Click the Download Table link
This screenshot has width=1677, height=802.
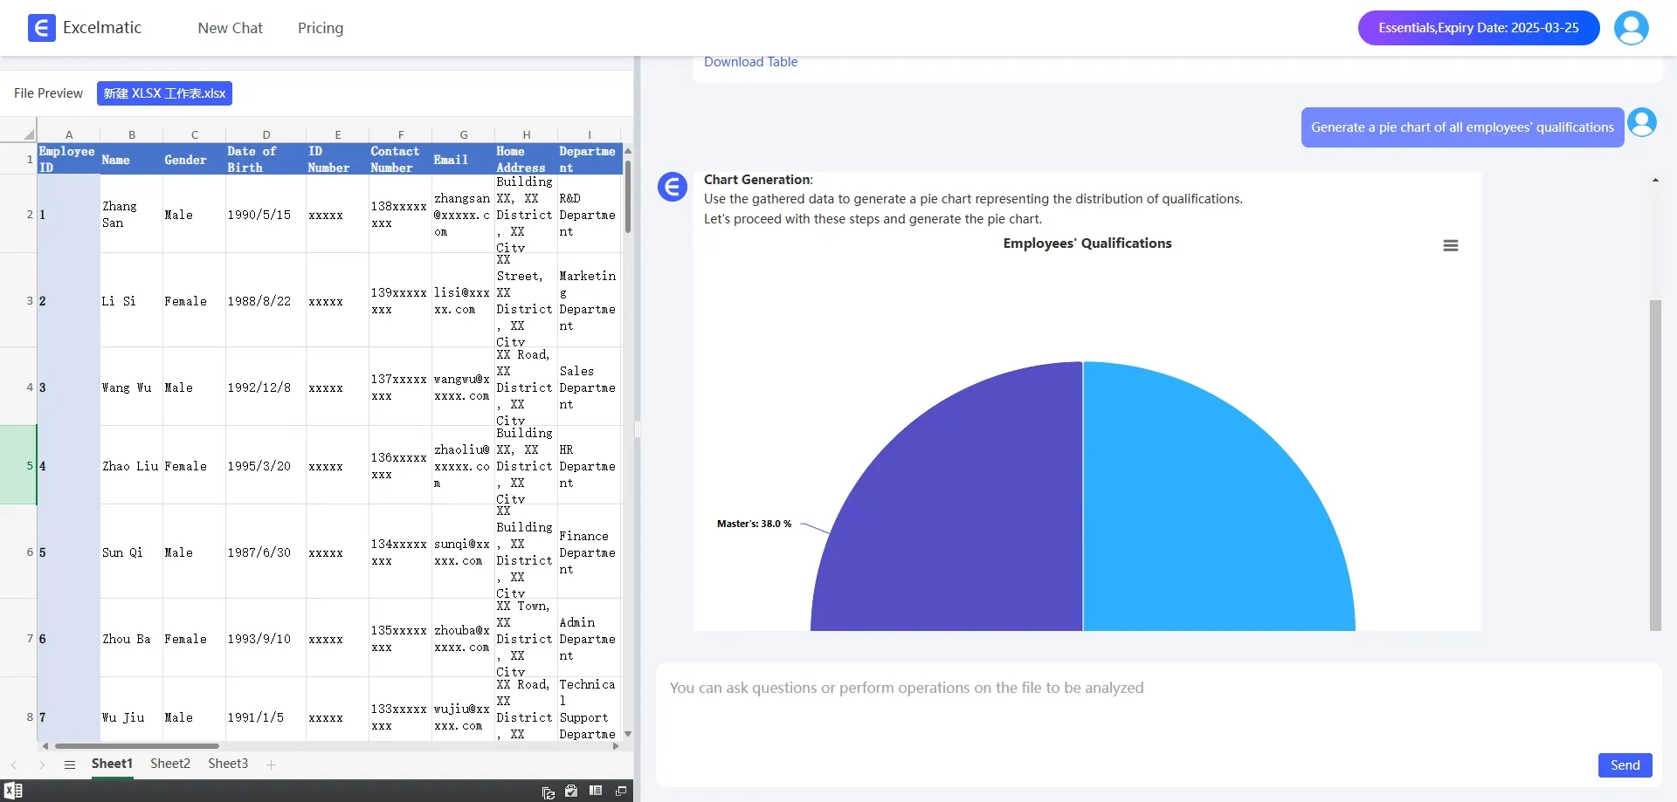[x=750, y=62]
